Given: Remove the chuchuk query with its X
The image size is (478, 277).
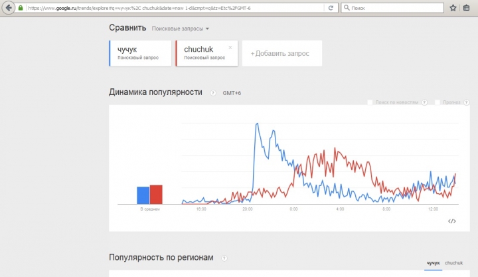Looking at the screenshot, I should point(230,47).
